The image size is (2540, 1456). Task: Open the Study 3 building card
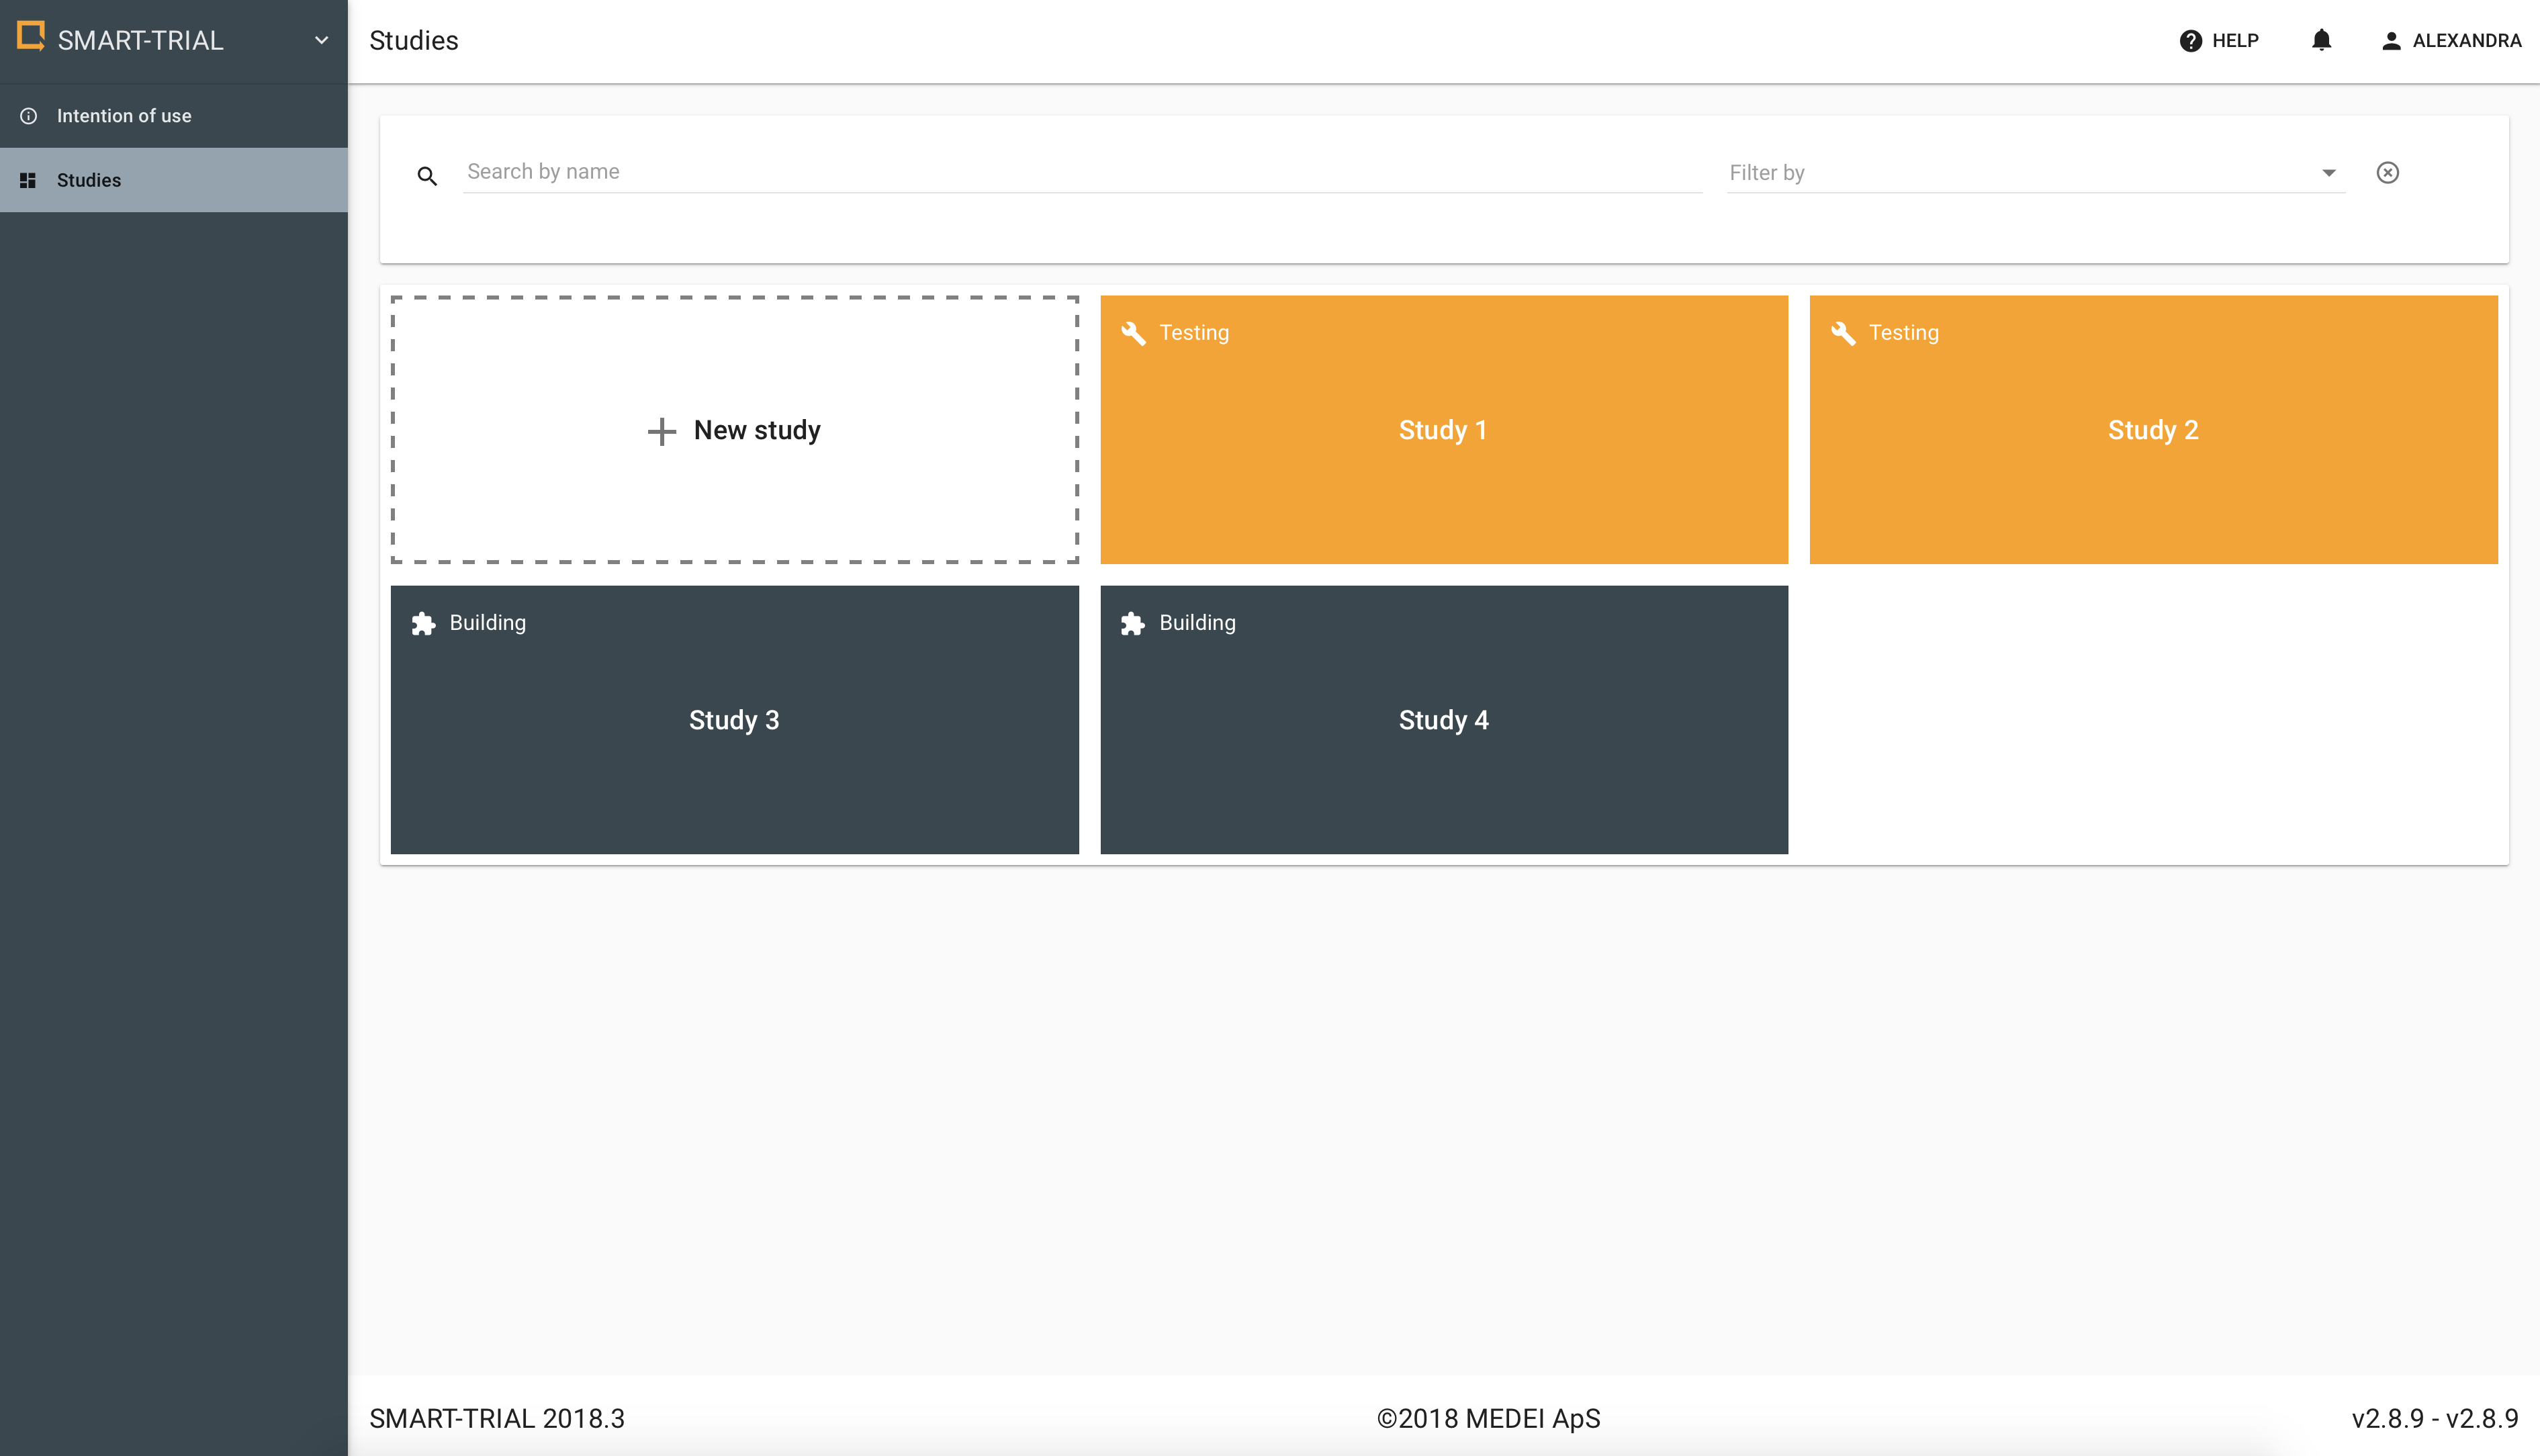click(x=734, y=720)
